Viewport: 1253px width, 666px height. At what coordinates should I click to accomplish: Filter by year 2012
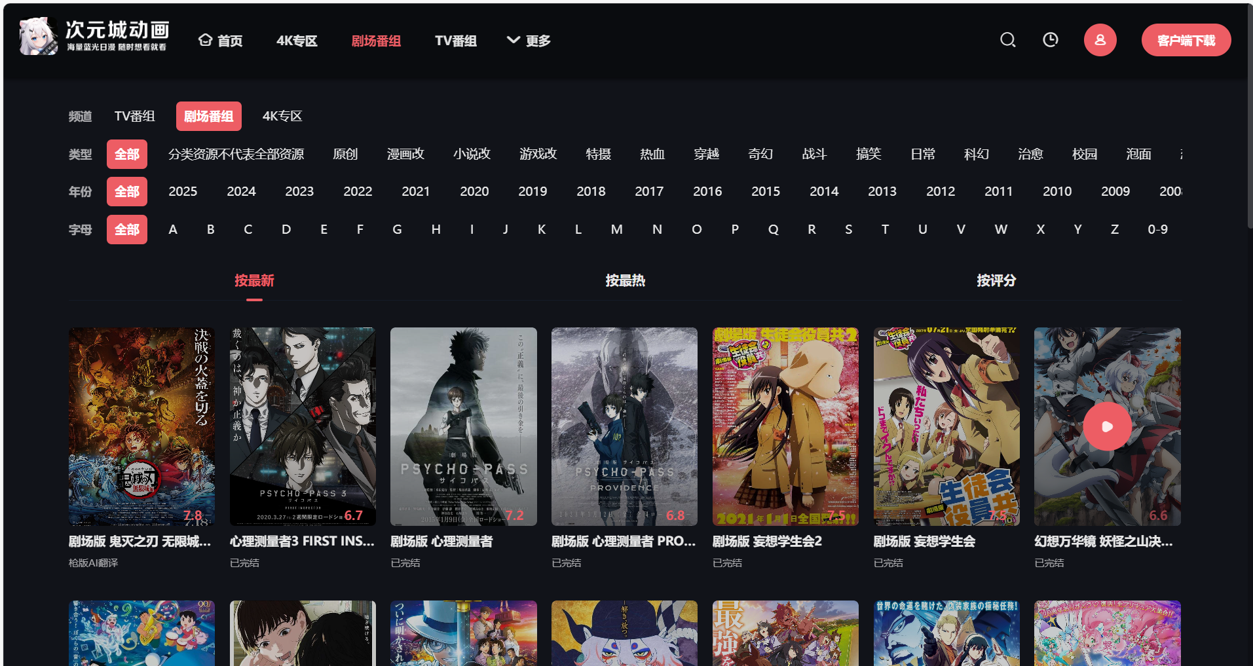coord(941,191)
